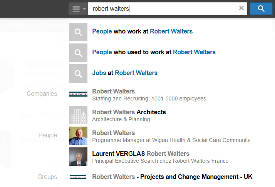Open the Profile navigation tab
The height and width of the screenshot is (187, 275).
pos(17,25)
